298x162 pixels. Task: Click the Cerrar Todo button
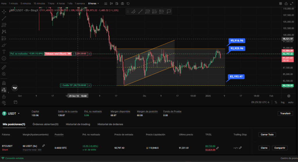(267, 135)
